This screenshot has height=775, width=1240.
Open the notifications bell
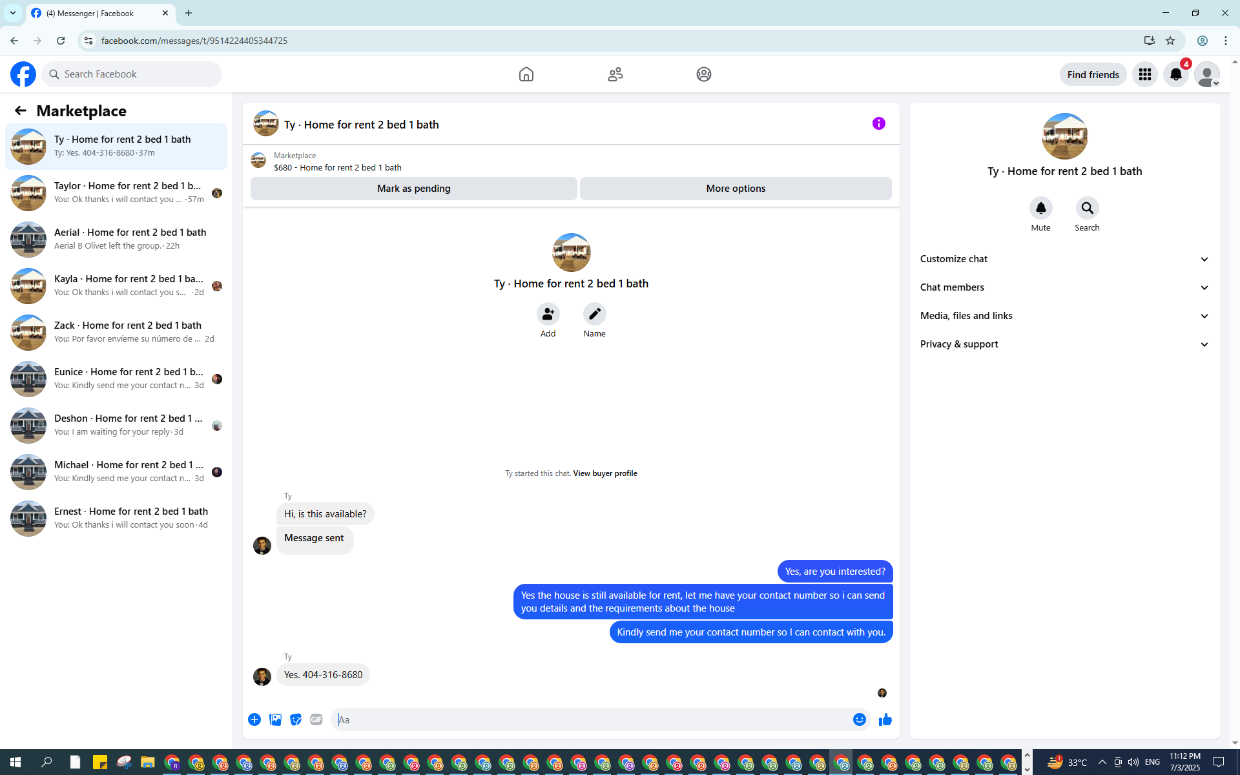point(1175,74)
